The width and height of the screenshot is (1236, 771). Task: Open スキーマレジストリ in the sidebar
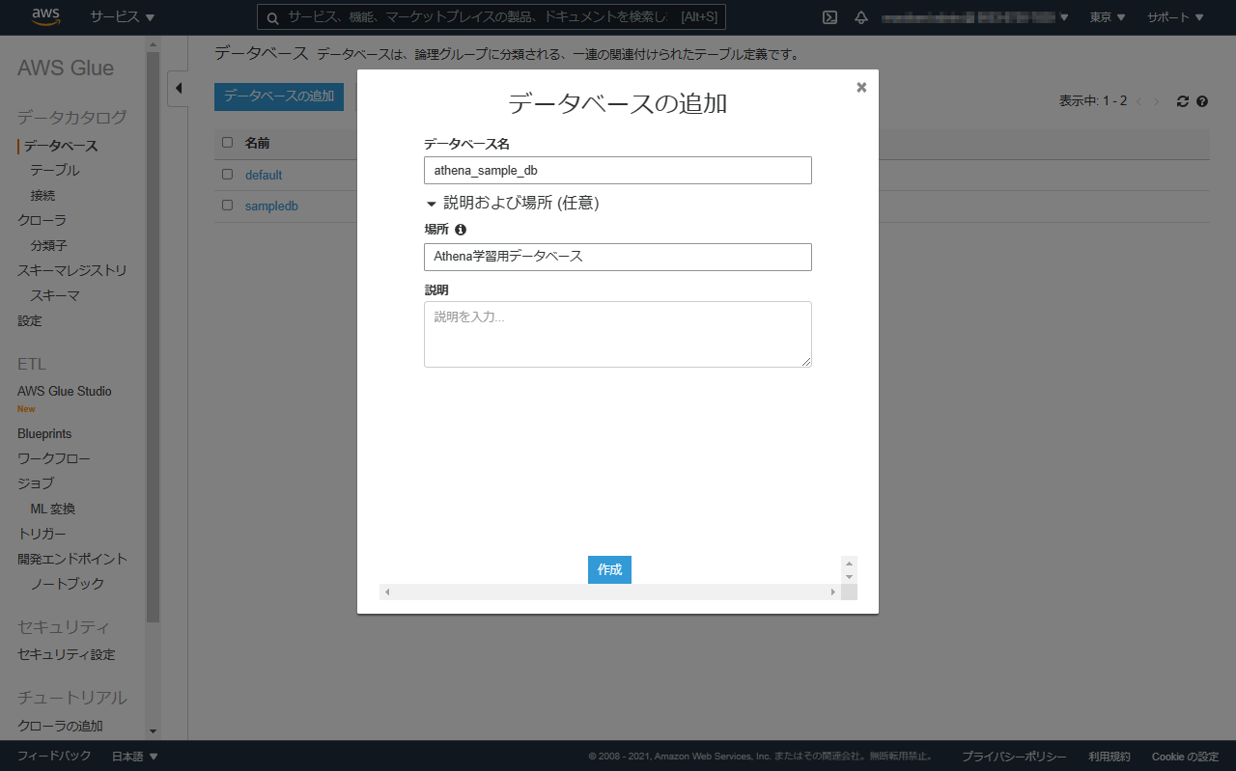[72, 271]
